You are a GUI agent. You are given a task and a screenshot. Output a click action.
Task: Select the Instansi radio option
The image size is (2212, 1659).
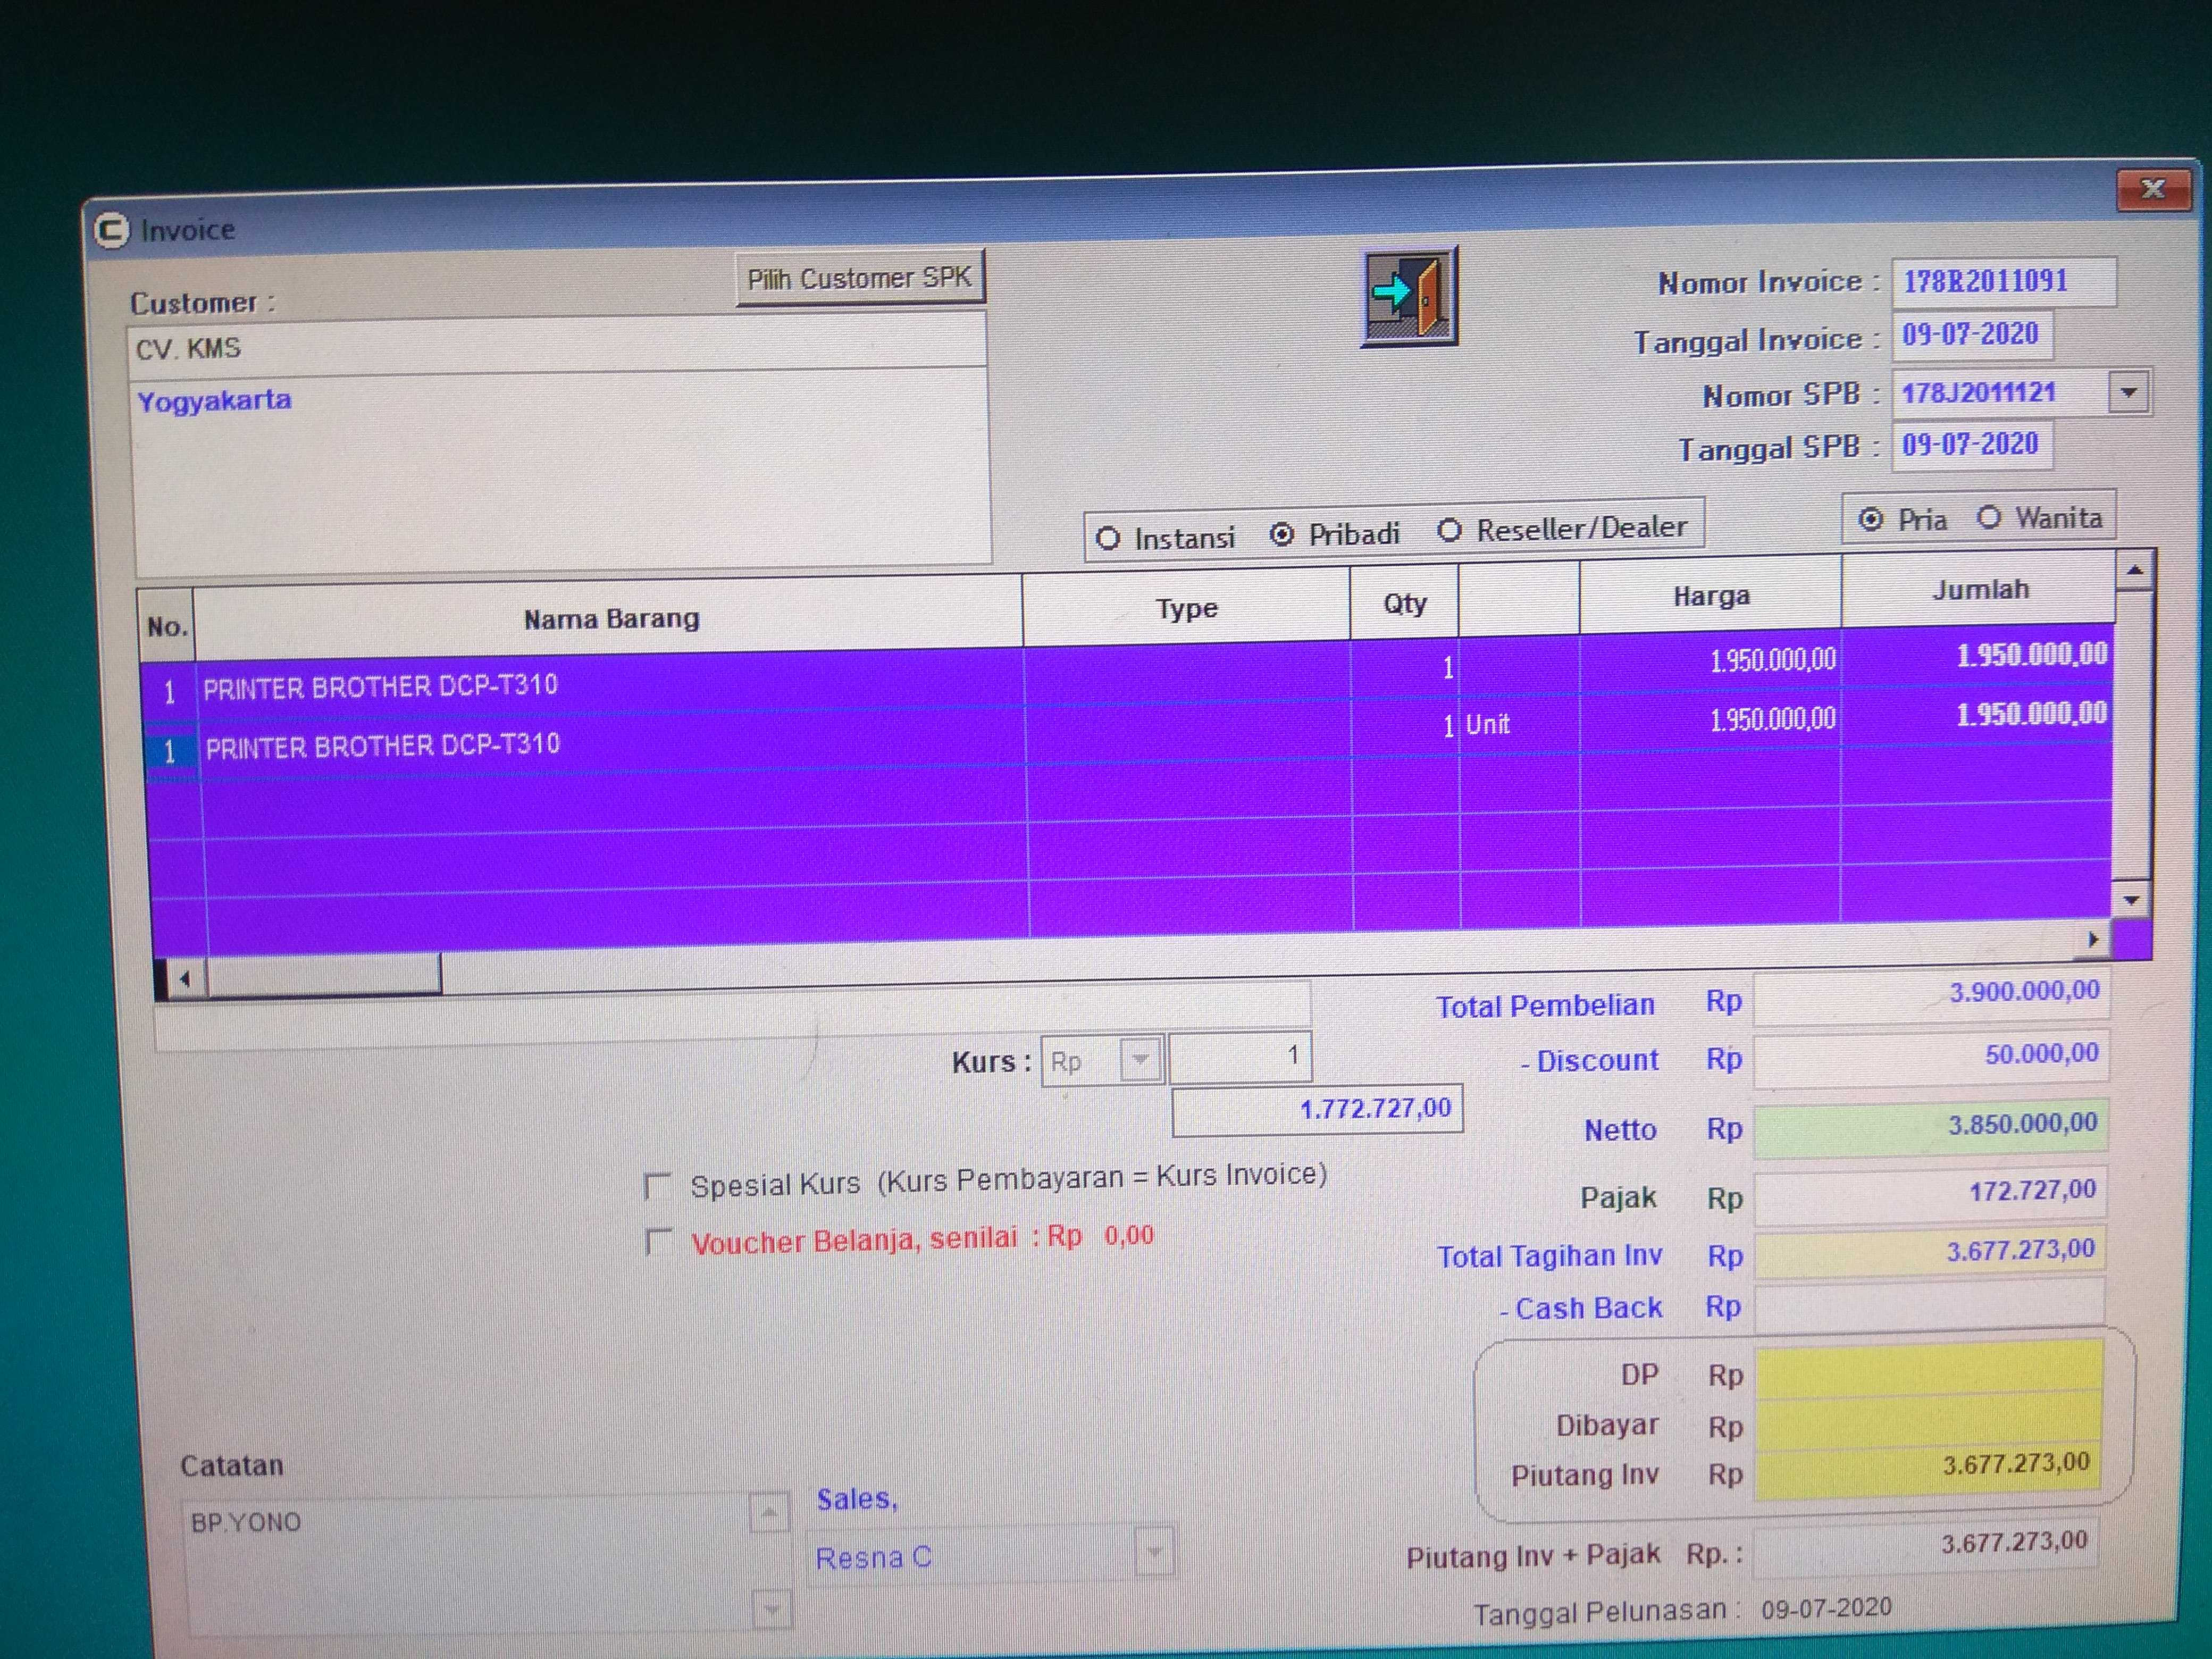(x=1108, y=539)
